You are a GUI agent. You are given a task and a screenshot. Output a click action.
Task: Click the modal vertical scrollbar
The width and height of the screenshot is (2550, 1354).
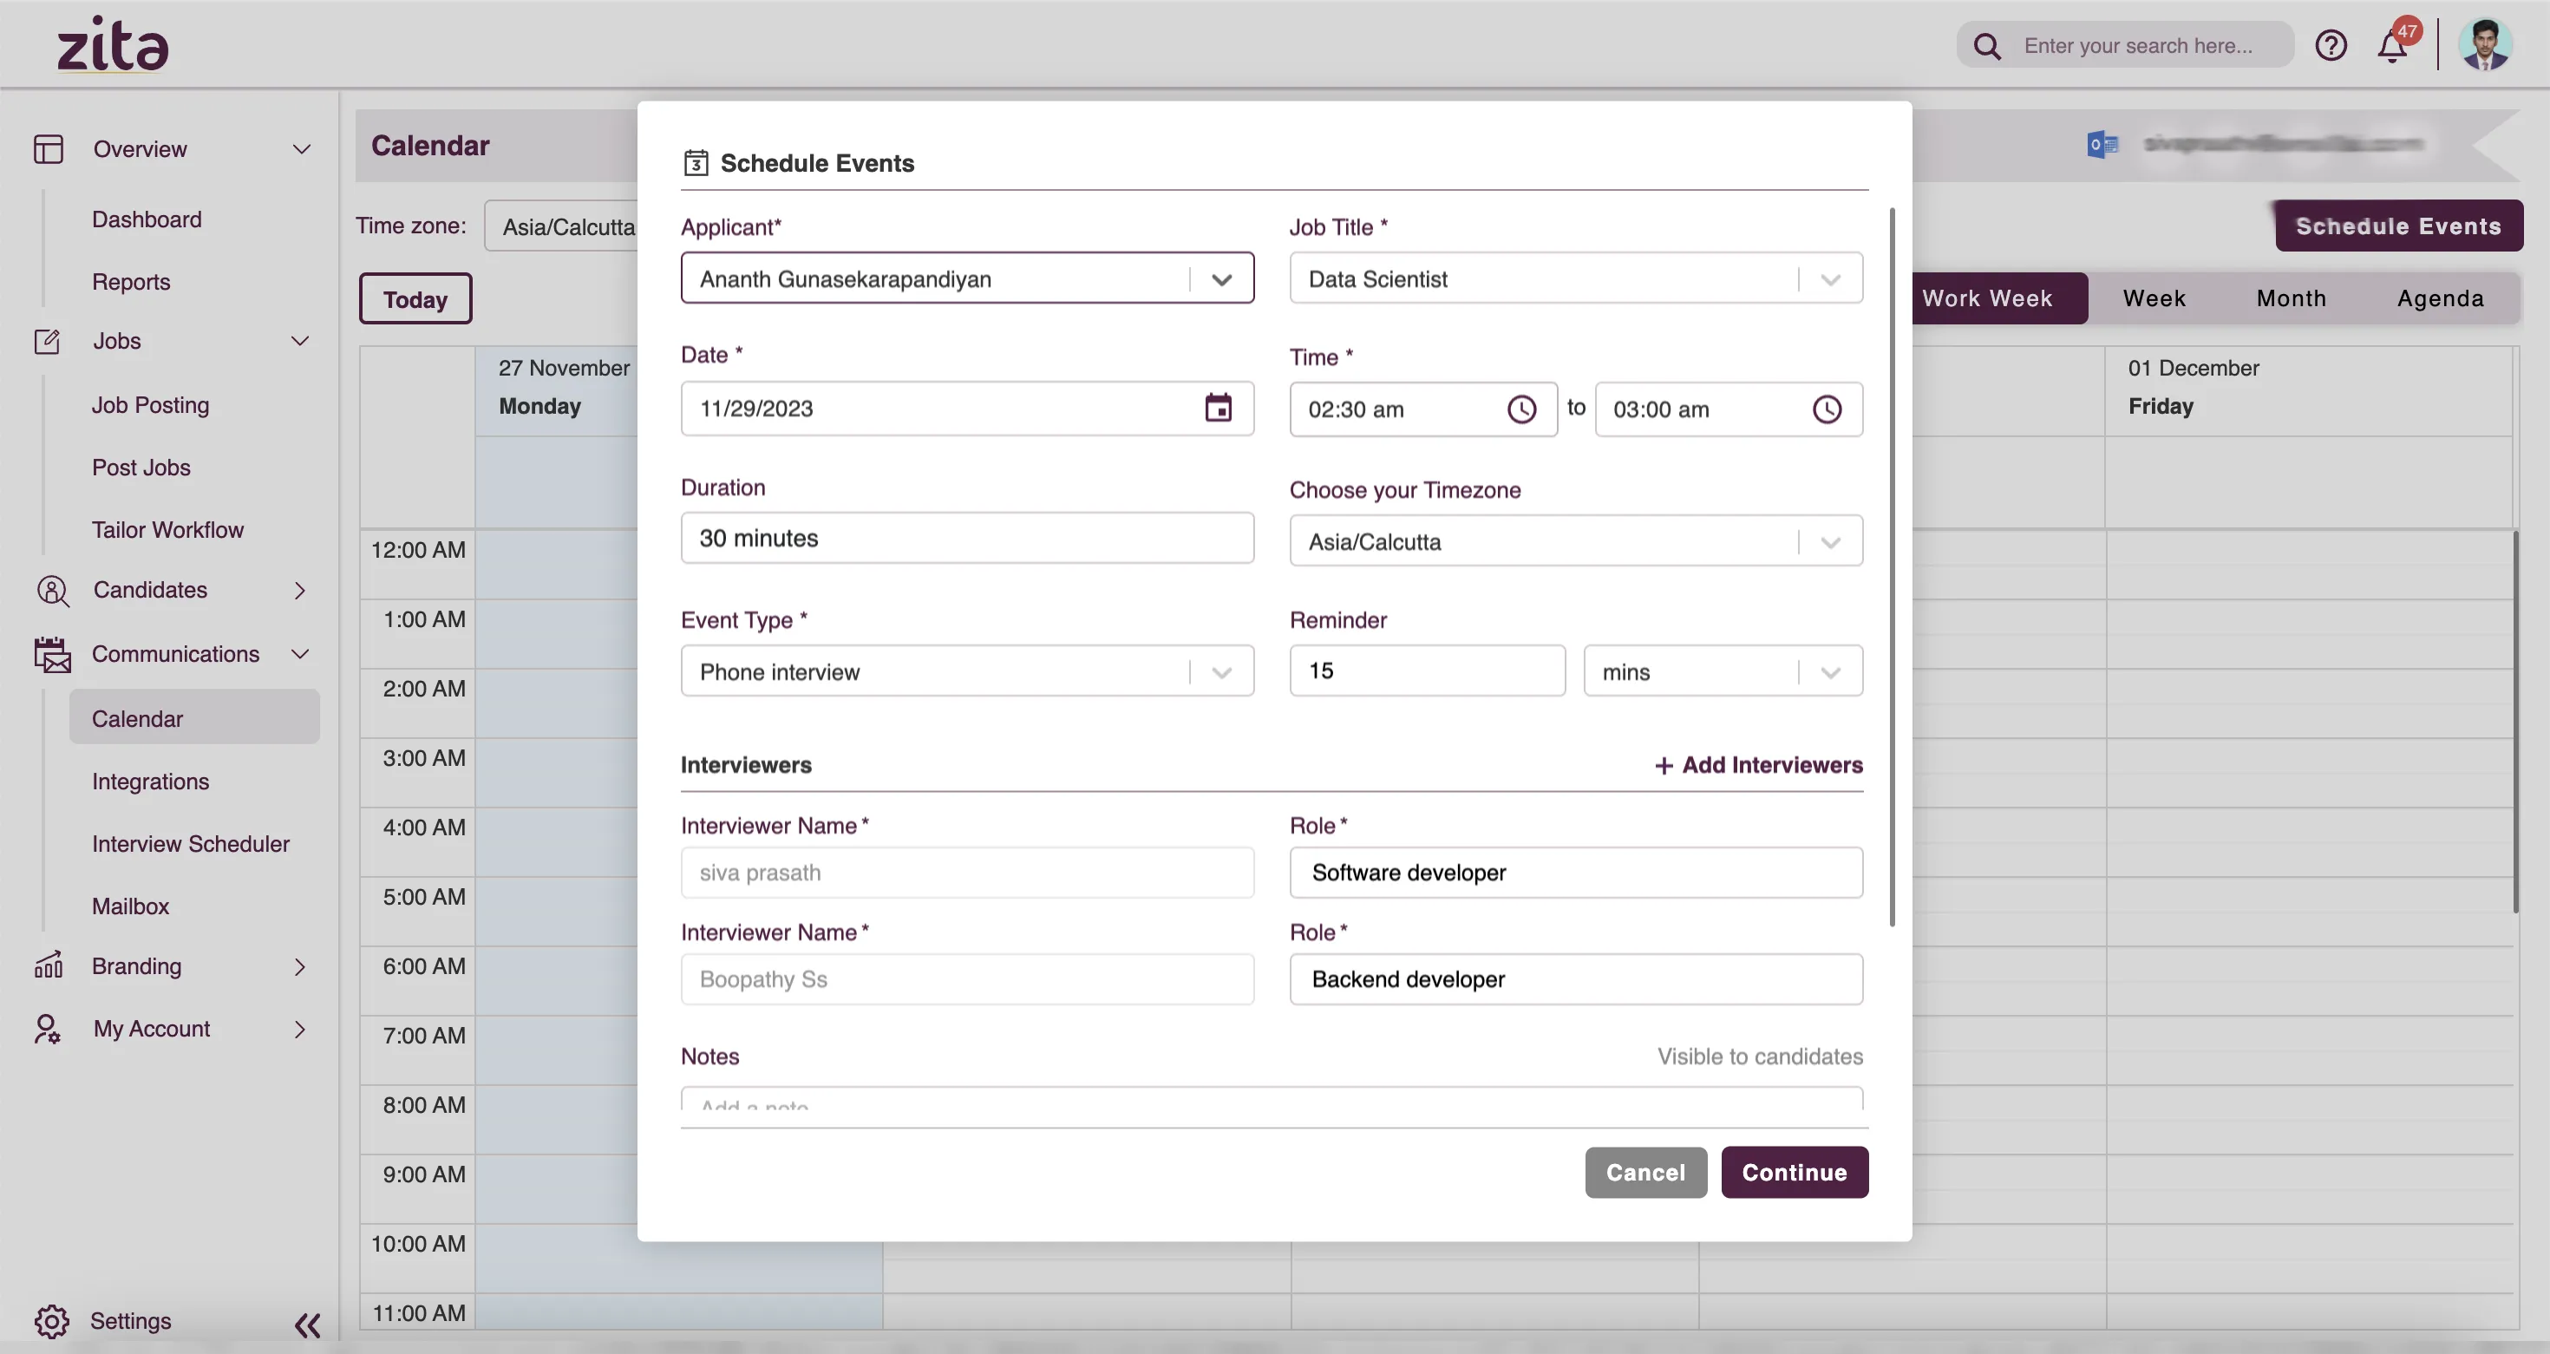pos(1892,566)
